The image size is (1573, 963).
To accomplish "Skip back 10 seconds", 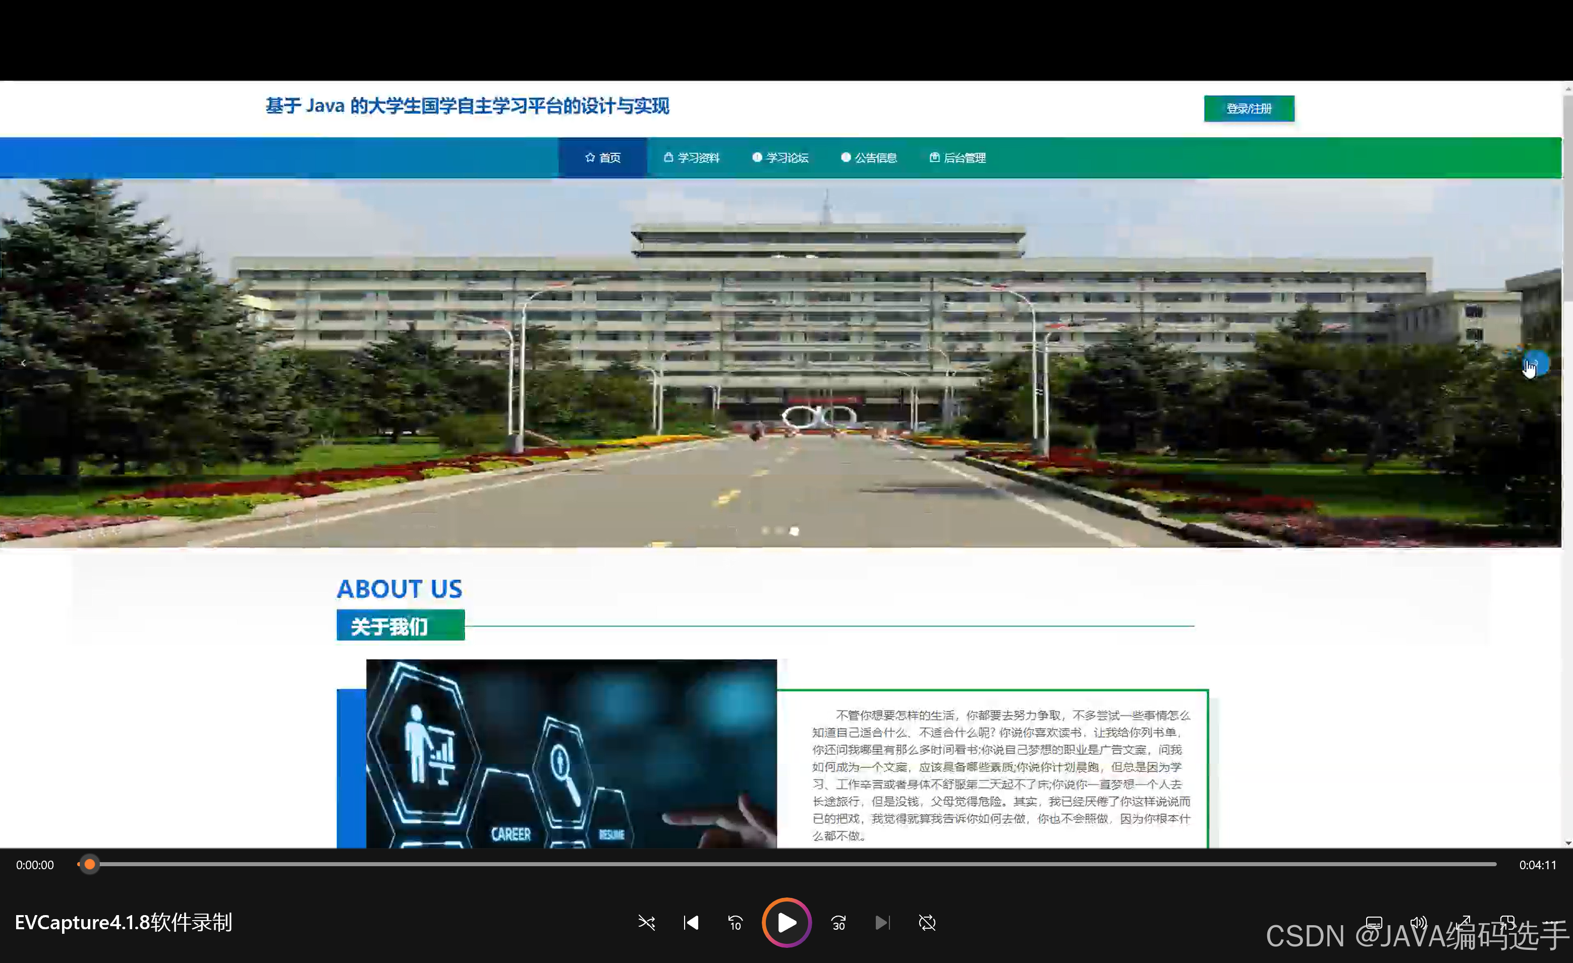I will tap(736, 923).
